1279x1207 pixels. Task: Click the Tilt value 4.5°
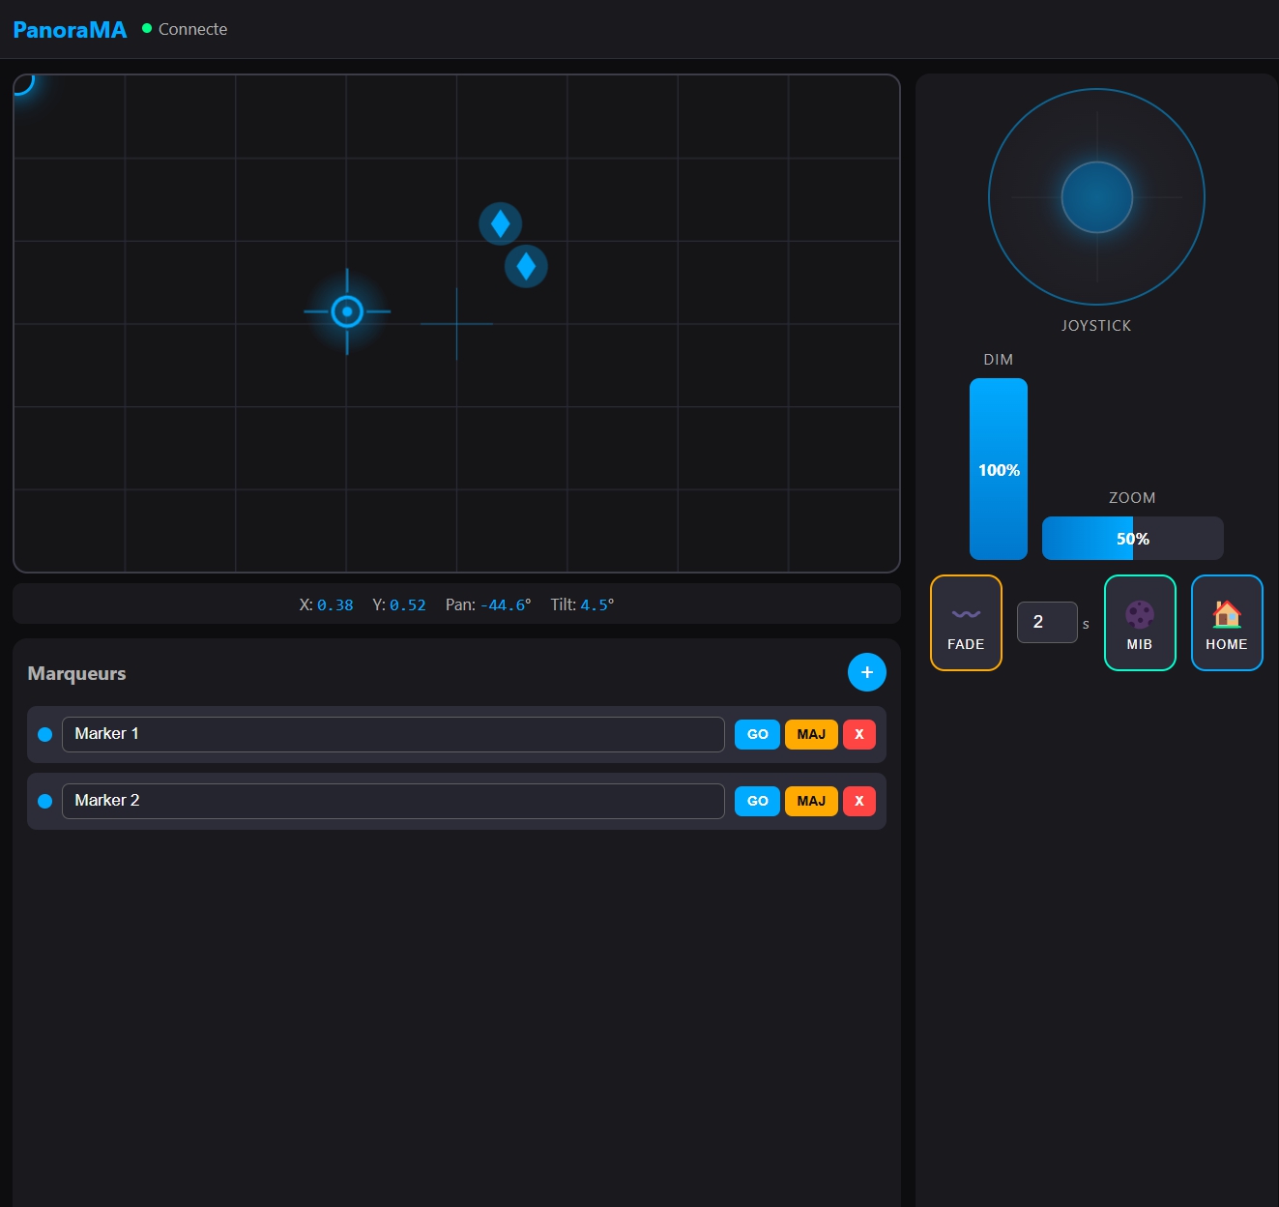click(x=597, y=605)
